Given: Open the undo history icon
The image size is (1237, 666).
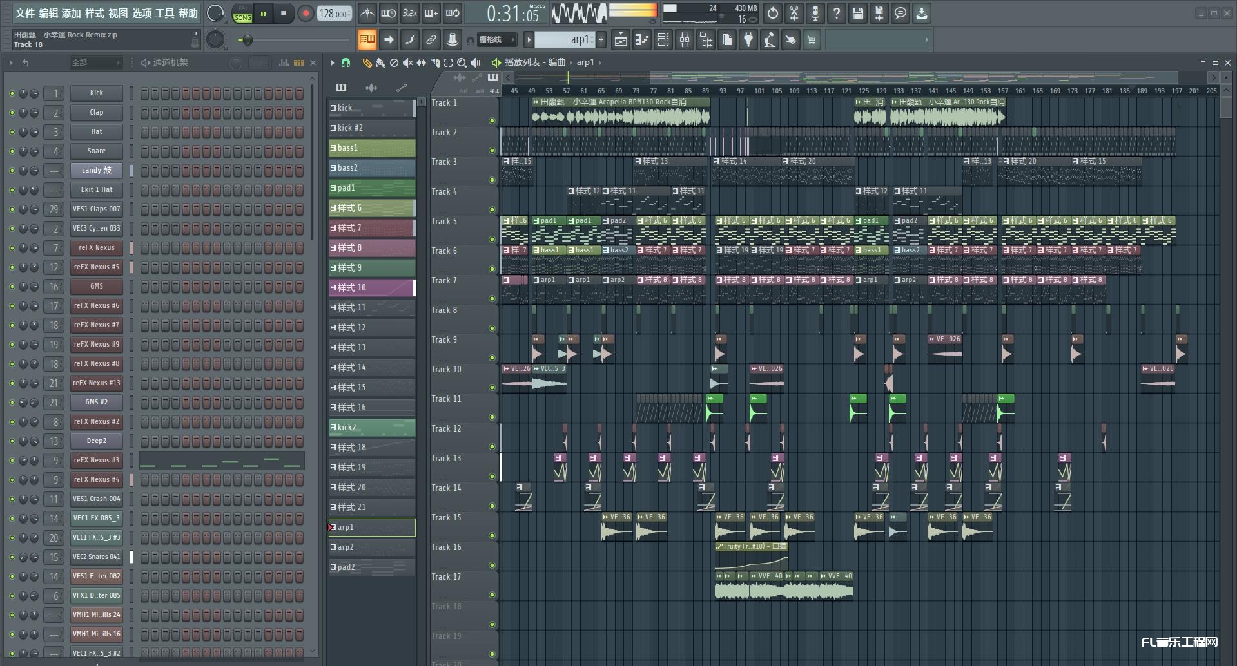Looking at the screenshot, I should [773, 13].
